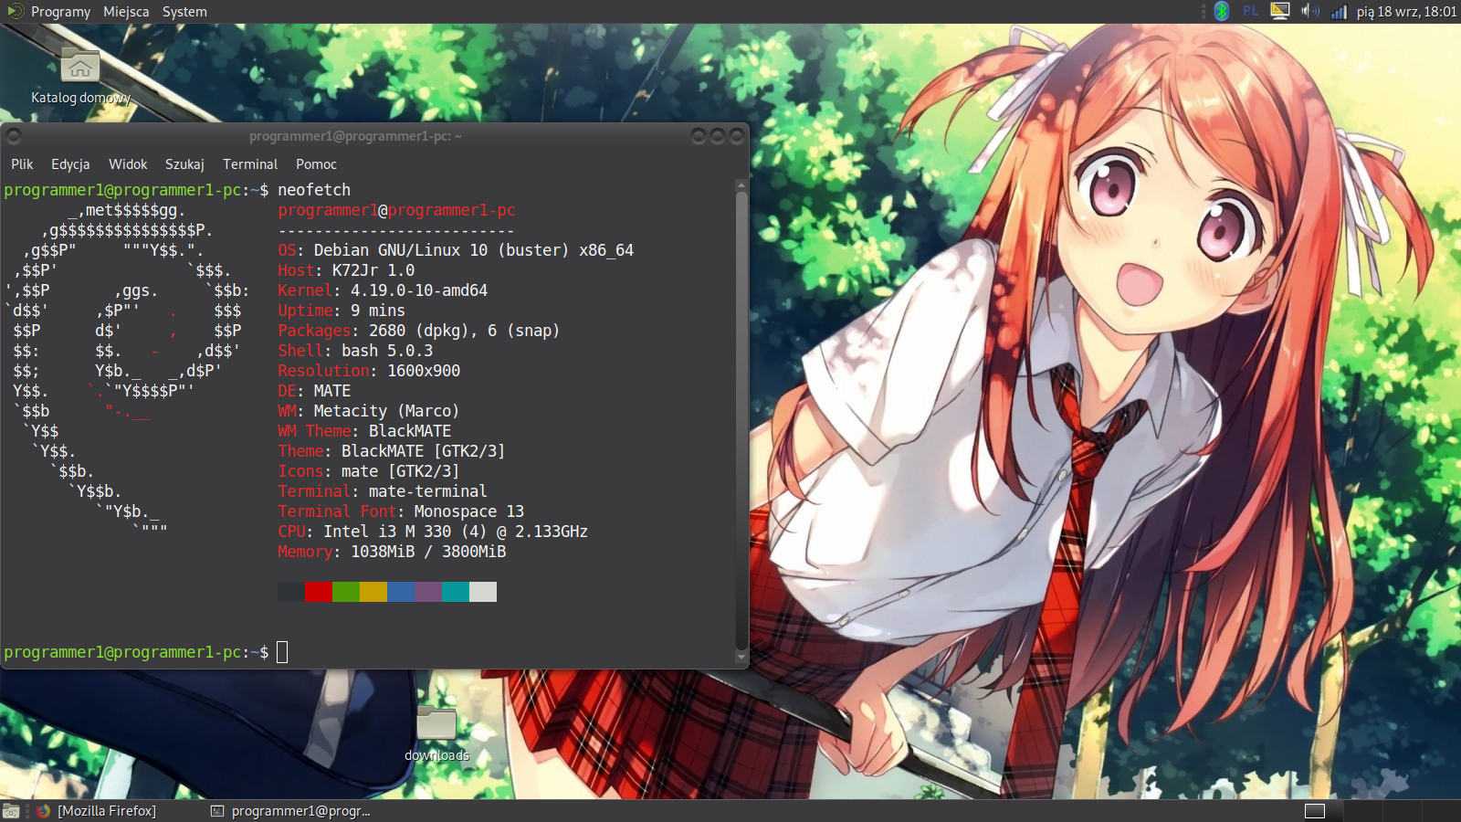Screen dimensions: 1461x822
Task: Open the Programy menu in the top panel
Action: click(60, 12)
